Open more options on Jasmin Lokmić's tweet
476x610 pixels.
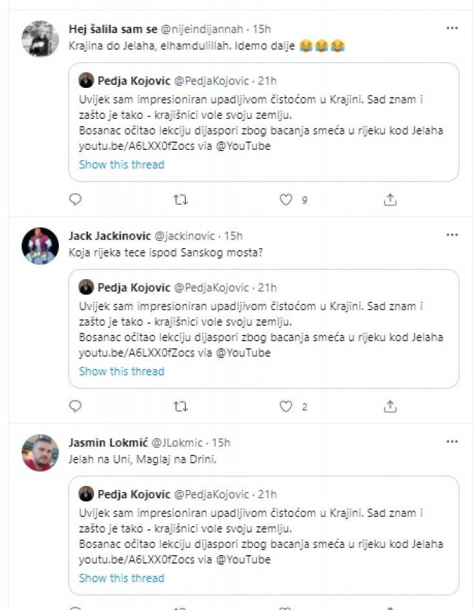pos(452,442)
